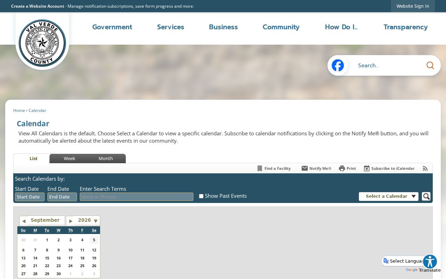Run the calendar search magnifier button
This screenshot has width=446, height=279.
click(x=426, y=196)
